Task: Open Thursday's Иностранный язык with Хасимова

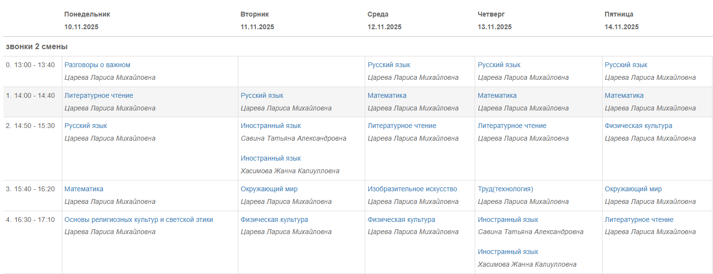Action: [508, 252]
